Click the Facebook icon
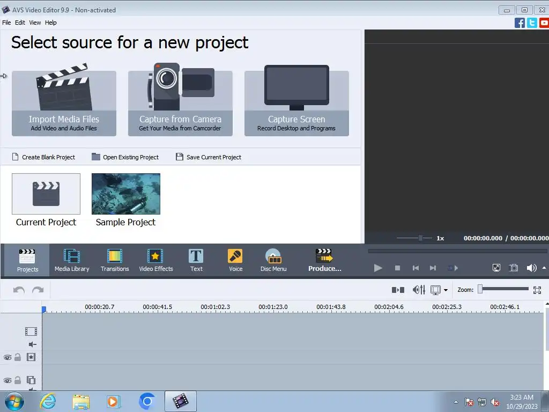The height and width of the screenshot is (412, 549). [520, 23]
